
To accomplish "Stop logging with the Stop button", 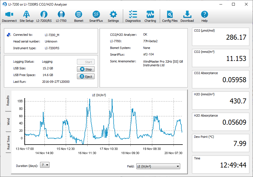I will pos(86,69).
